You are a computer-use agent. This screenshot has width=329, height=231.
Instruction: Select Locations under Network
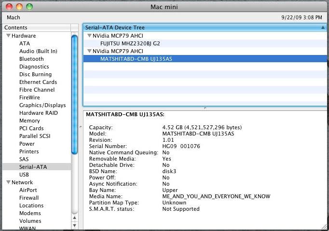(31, 205)
